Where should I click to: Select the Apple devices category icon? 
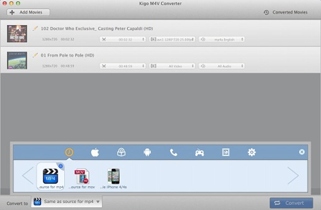point(95,152)
